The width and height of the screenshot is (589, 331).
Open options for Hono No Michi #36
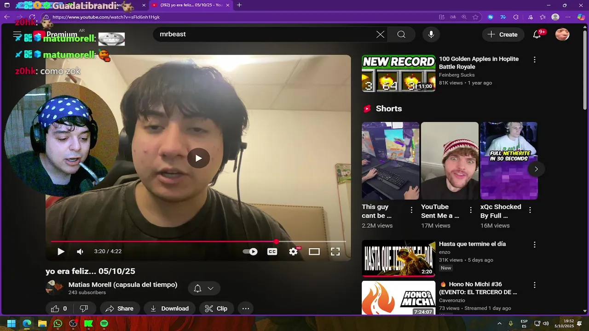[x=535, y=285]
